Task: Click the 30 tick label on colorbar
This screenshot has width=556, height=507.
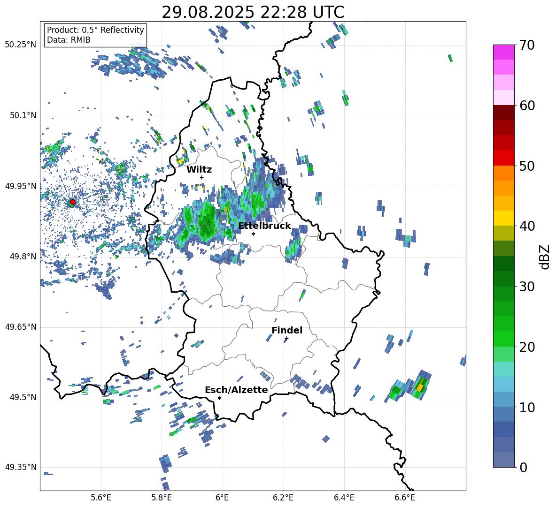Action: point(527,287)
